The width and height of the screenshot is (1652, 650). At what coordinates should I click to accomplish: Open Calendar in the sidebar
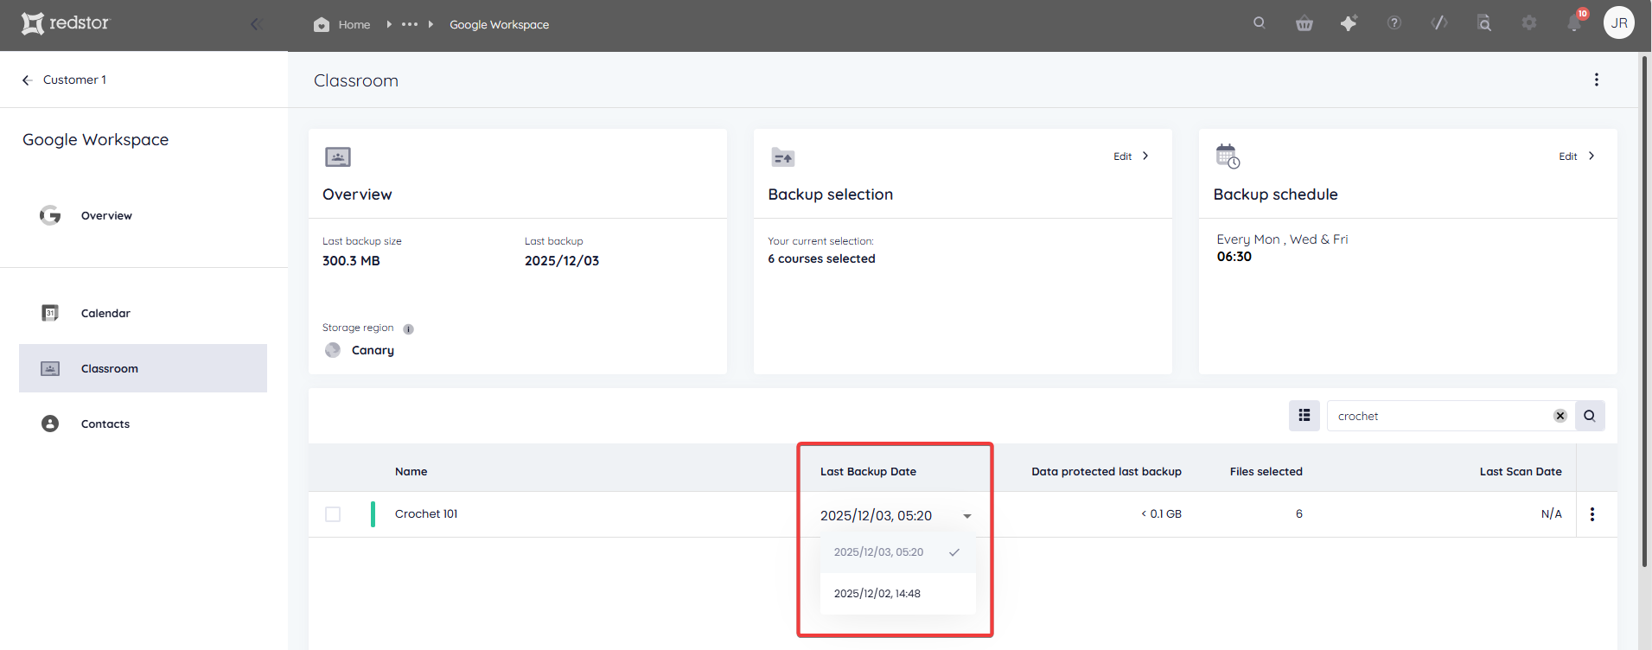click(105, 313)
